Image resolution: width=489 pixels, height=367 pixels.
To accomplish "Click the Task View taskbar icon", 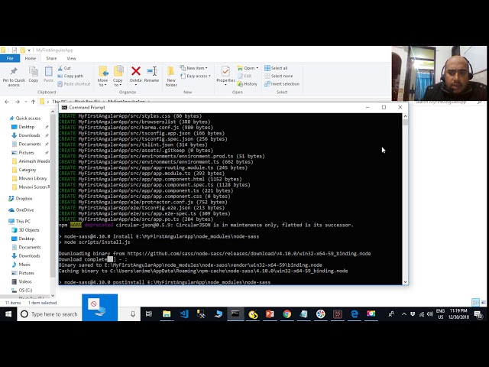I will pyautogui.click(x=149, y=314).
